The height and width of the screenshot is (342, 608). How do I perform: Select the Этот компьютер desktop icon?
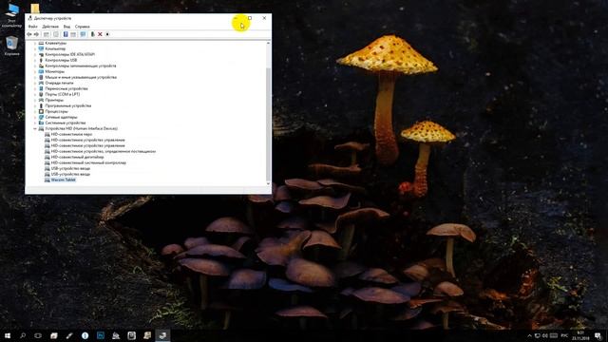tap(12, 15)
